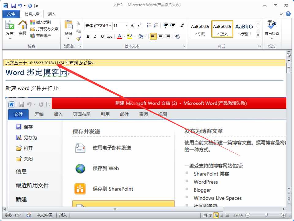The width and height of the screenshot is (294, 221).
Task: Toggle the Web Layout view button
Action: (x=216, y=215)
